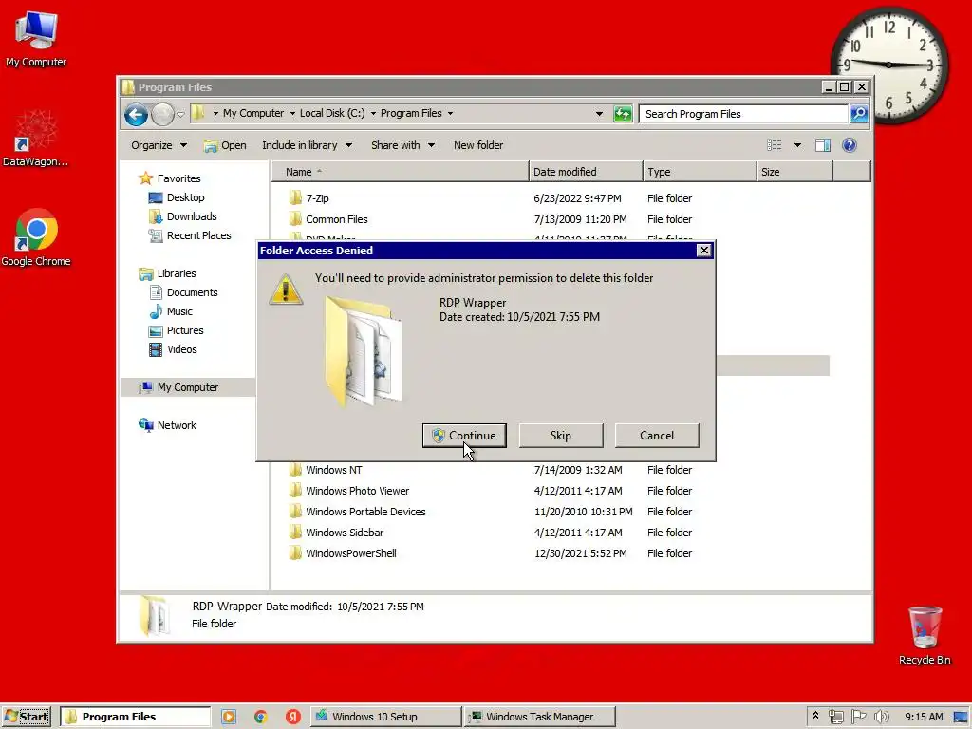The image size is (972, 729).
Task: Open Recent Places in Favorites
Action: 198,235
